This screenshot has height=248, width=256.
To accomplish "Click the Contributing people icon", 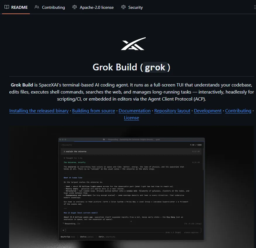I will (x=37, y=7).
